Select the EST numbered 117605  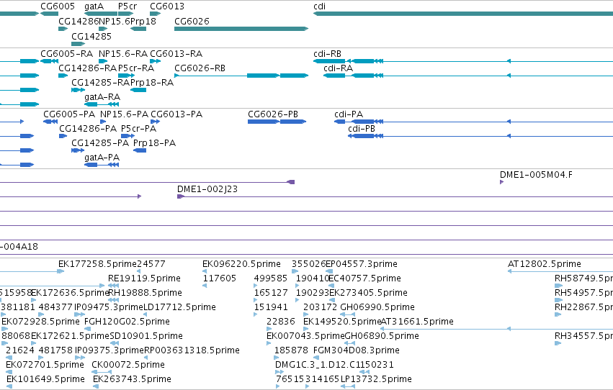point(219,278)
